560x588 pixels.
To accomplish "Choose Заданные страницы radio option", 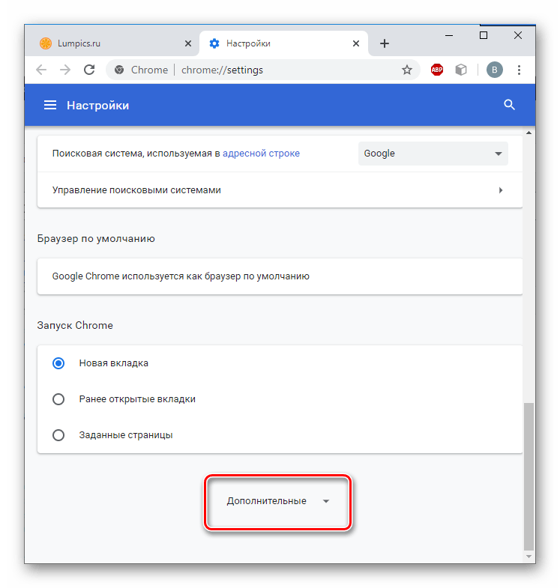I will 58,435.
